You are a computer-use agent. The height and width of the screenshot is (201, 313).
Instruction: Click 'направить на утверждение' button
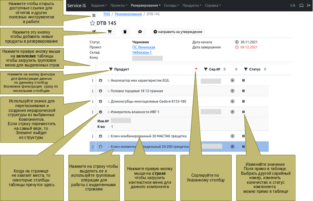tap(178, 32)
